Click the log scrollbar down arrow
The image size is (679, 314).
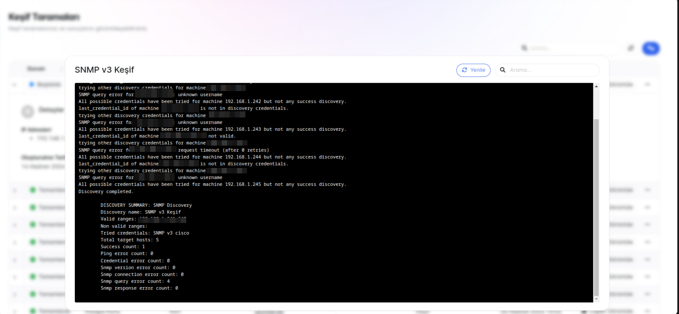coord(596,299)
